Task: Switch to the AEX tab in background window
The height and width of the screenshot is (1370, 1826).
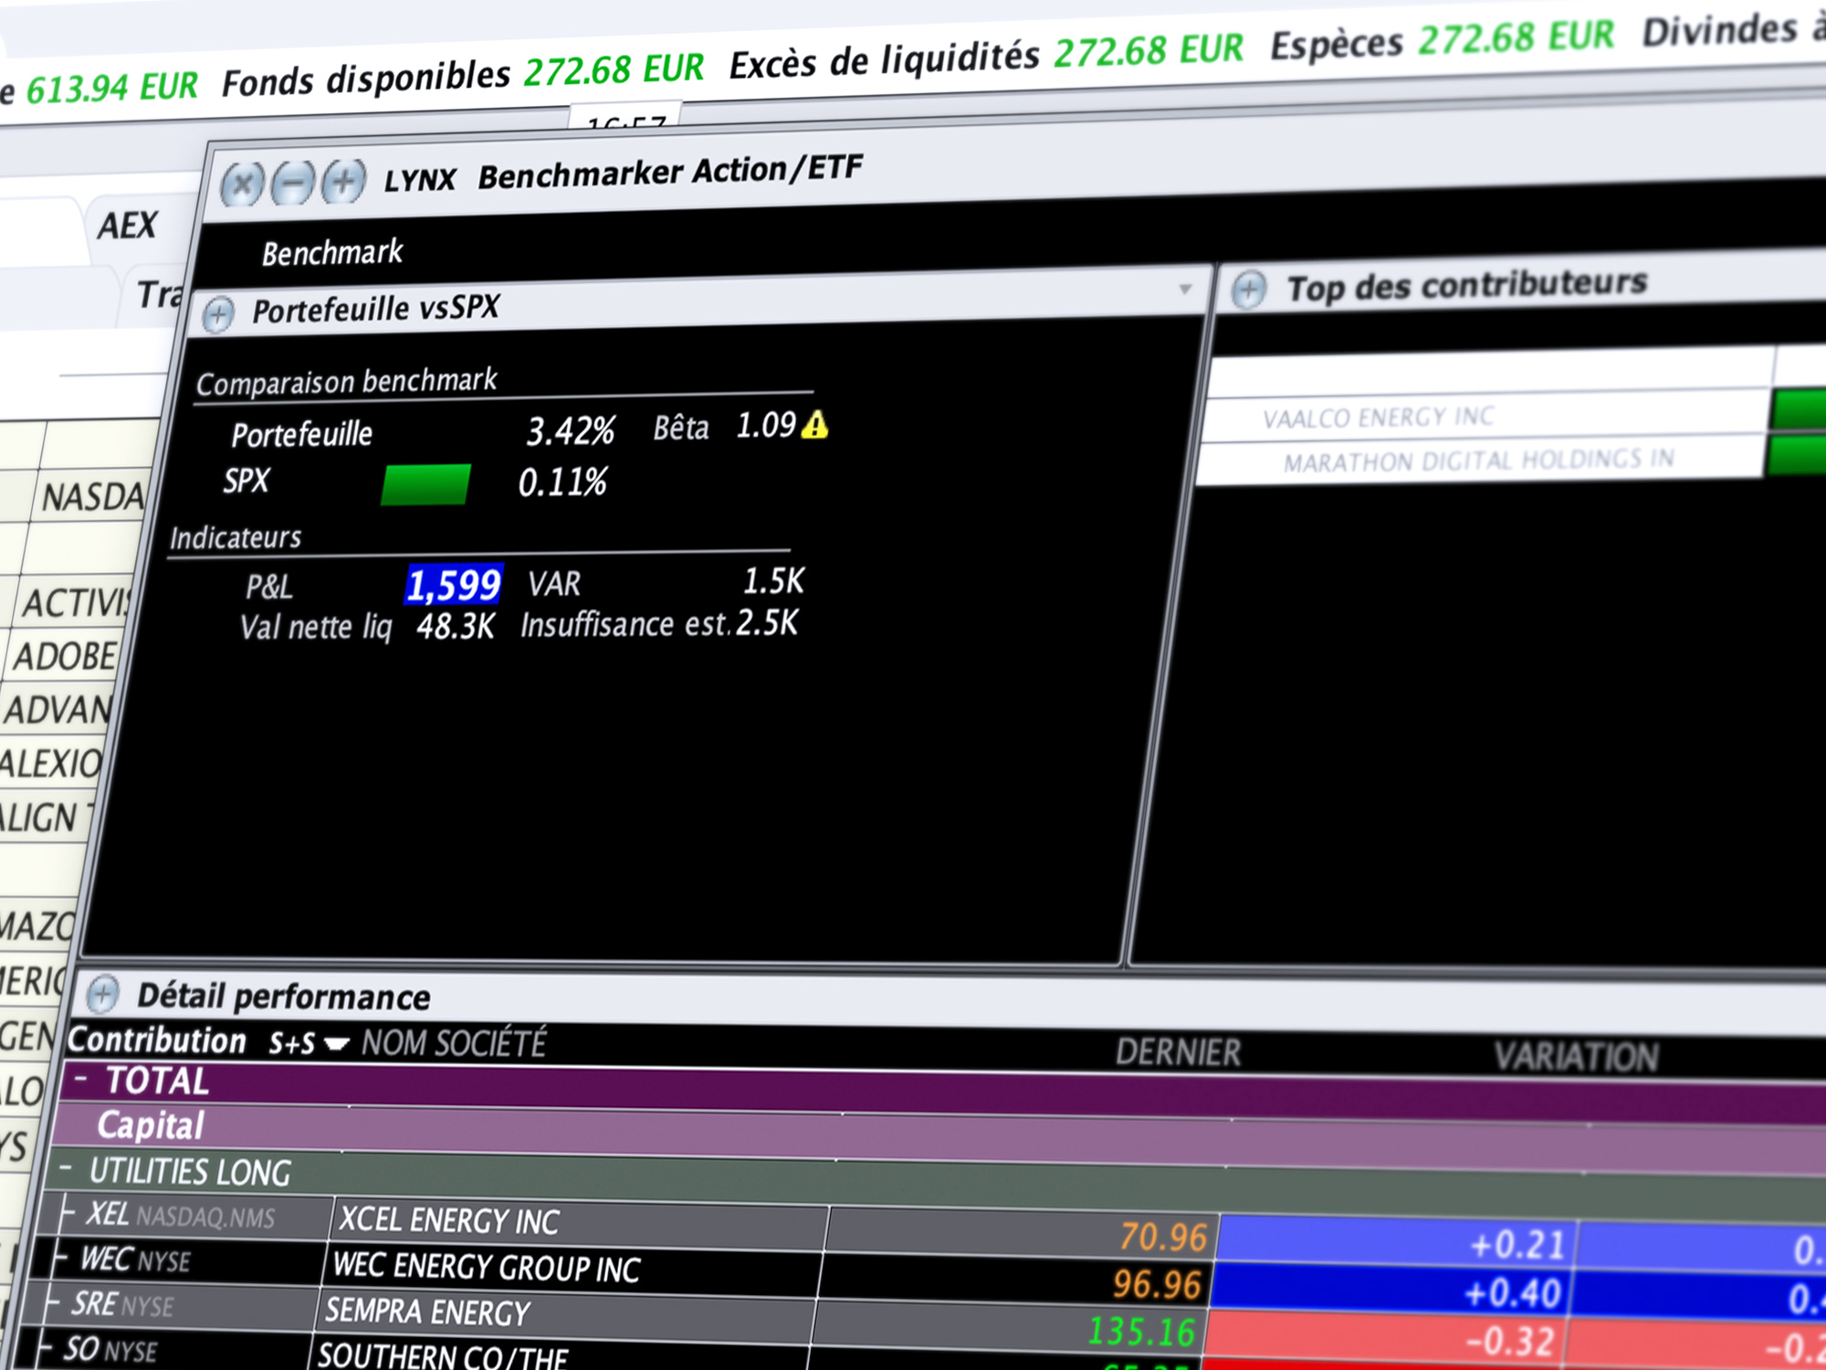Action: click(x=128, y=226)
